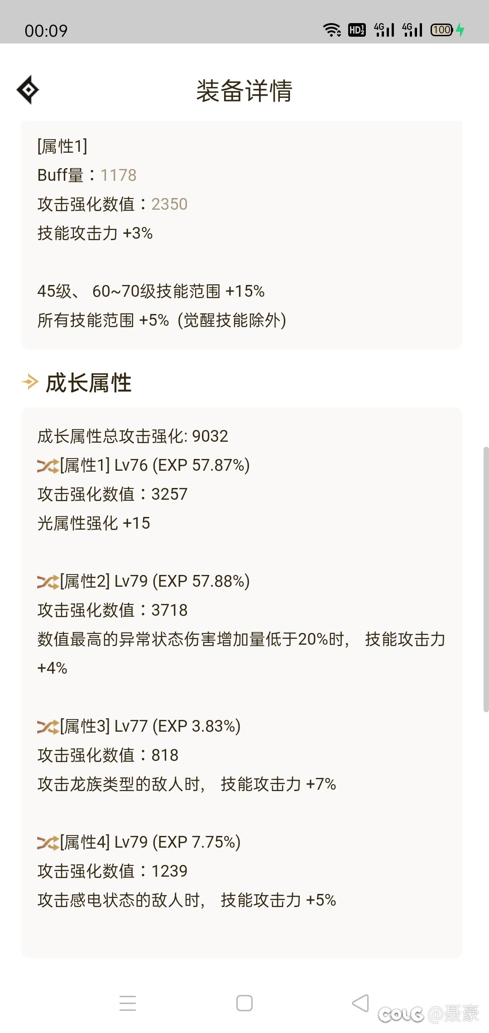The height and width of the screenshot is (1033, 489).
Task: Open the Wi-Fi status icon
Action: (x=332, y=29)
